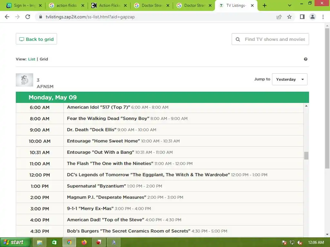Open Entourage Out With a Bang
Image resolution: width=330 pixels, height=247 pixels.
[101, 152]
